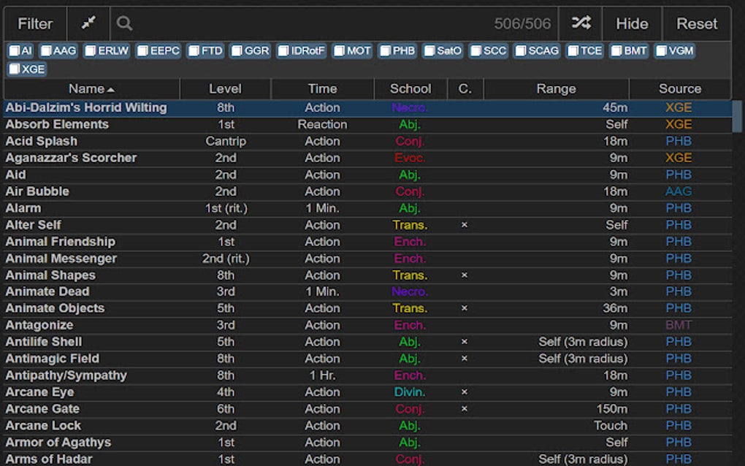
Task: Open the Filter options panel
Action: coord(35,23)
